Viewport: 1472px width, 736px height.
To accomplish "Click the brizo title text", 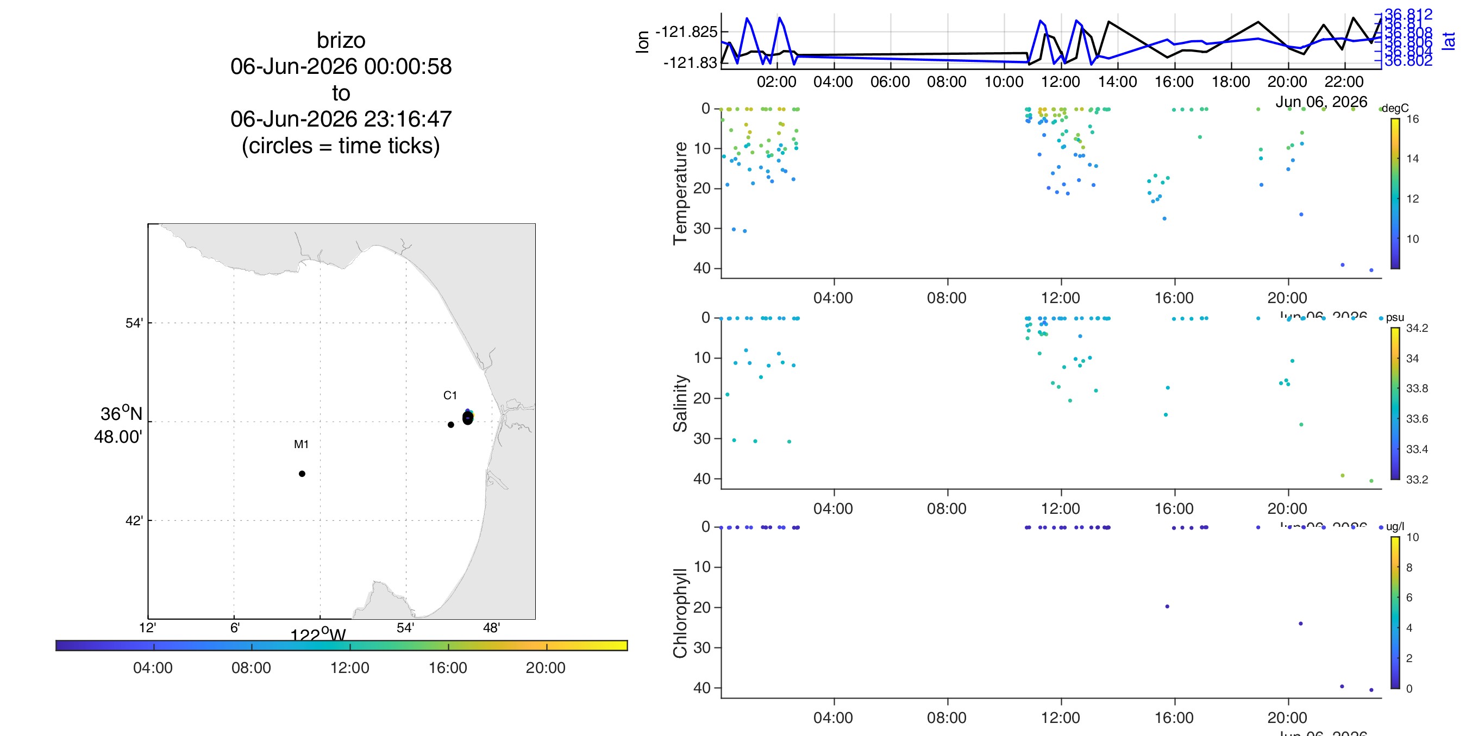I will (x=341, y=41).
